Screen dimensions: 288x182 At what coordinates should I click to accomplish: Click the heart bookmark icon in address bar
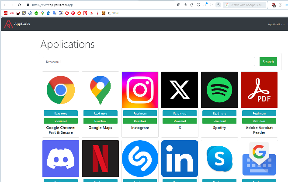[198, 5]
